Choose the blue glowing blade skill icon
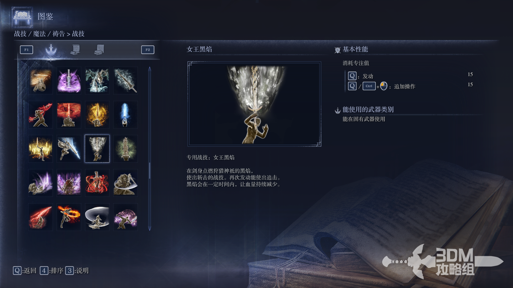This screenshot has width=513, height=288. pos(126,115)
